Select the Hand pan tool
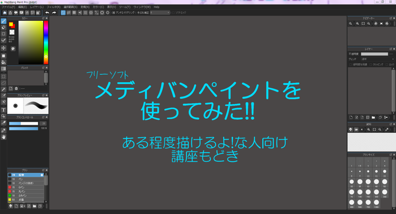This screenshot has width=396, height=214. tap(4, 137)
